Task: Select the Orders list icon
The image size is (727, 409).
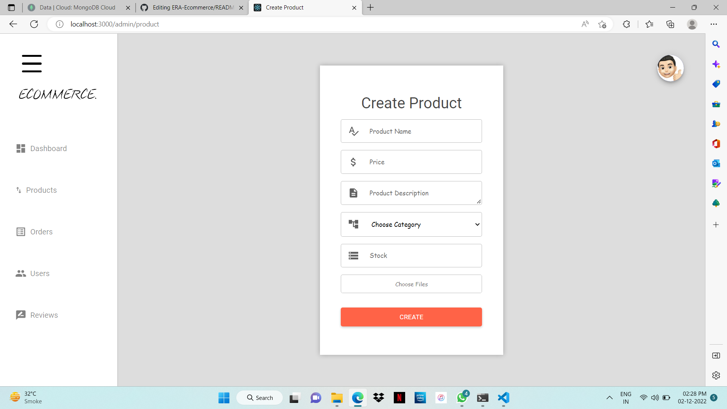Action: pyautogui.click(x=20, y=231)
